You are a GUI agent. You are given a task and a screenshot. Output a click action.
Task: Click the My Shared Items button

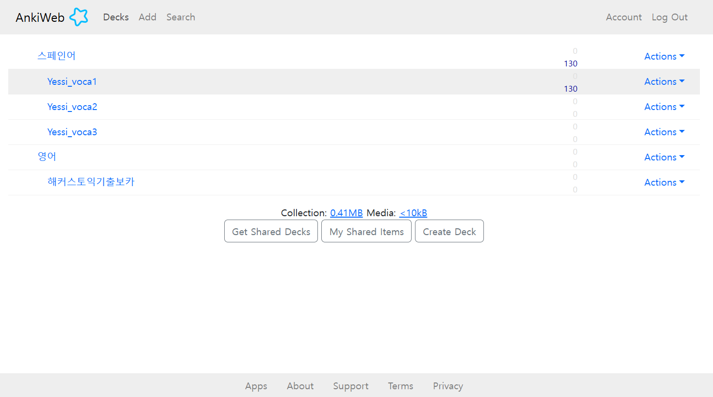click(x=366, y=231)
